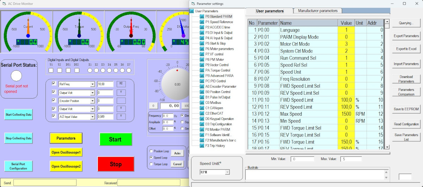Click the F3:Trip History tree icon

[x=202, y=146]
